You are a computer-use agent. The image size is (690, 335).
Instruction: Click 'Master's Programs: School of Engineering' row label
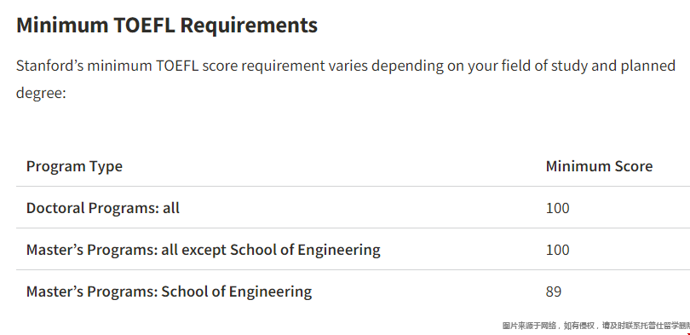pyautogui.click(x=169, y=292)
